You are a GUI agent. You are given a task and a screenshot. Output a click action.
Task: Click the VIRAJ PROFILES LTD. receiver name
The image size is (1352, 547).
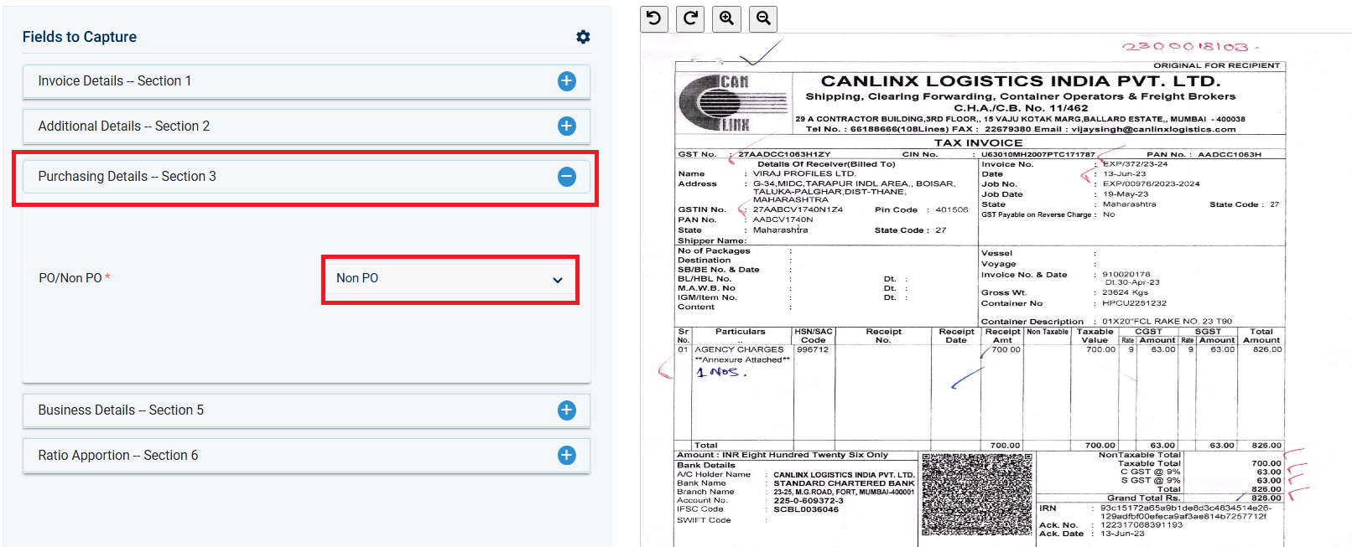(x=804, y=173)
